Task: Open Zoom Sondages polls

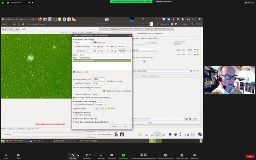Action: (x=101, y=156)
